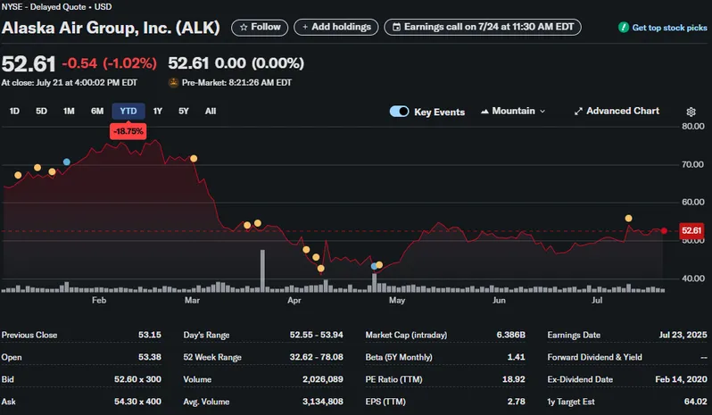Click the tall volume bar in late March
712x415 pixels.
[262, 270]
